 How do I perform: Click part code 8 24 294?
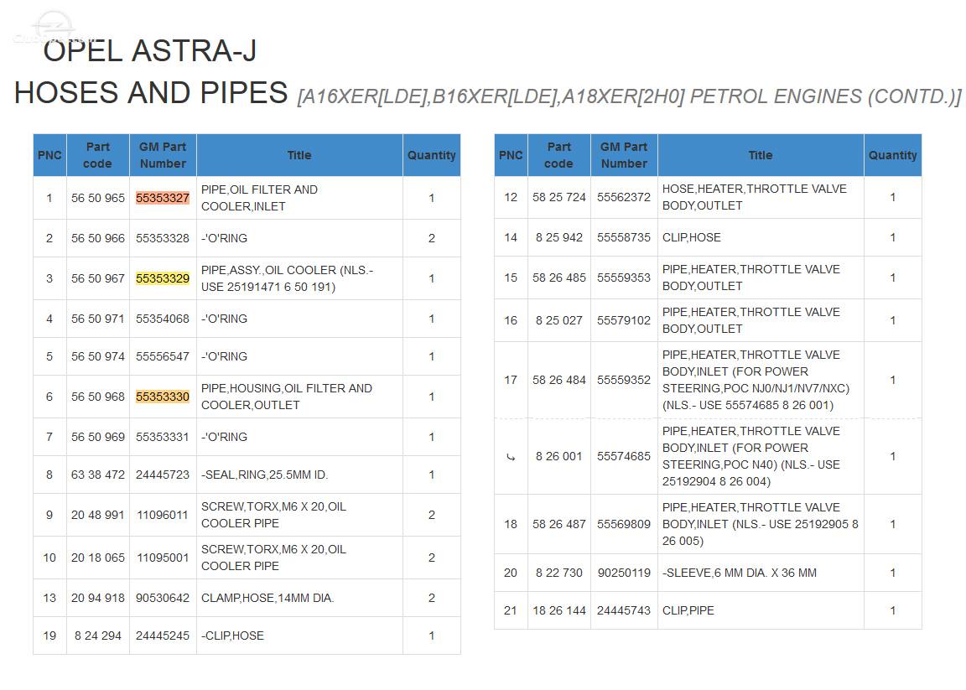click(98, 636)
